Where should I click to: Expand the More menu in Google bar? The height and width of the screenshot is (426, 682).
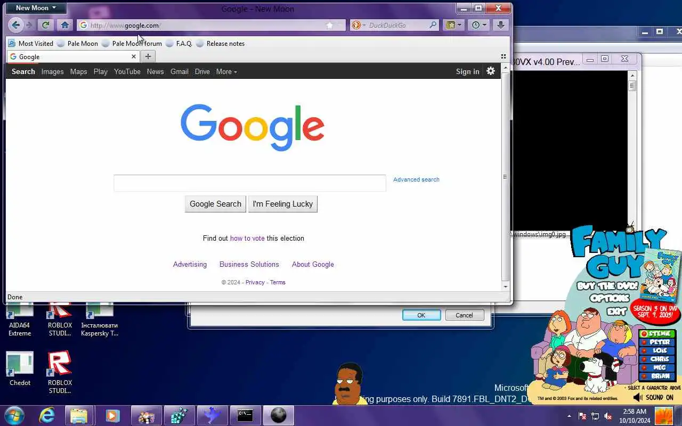pos(226,71)
